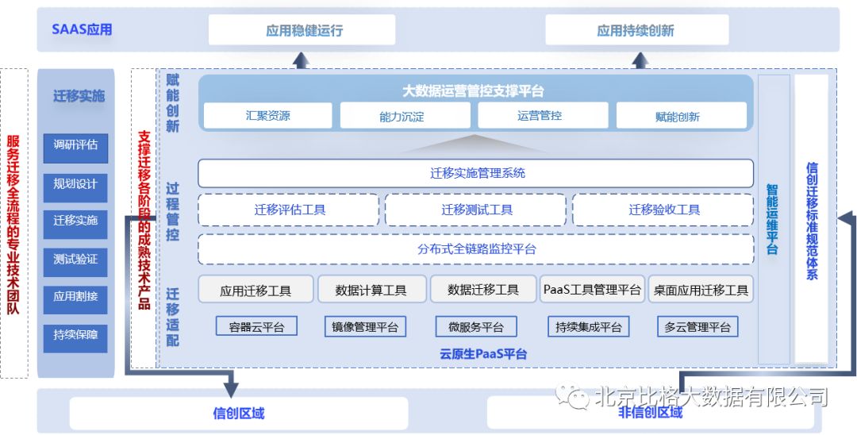Open the 规划设计 step box
Screen dimensions: 857x435
tap(75, 187)
